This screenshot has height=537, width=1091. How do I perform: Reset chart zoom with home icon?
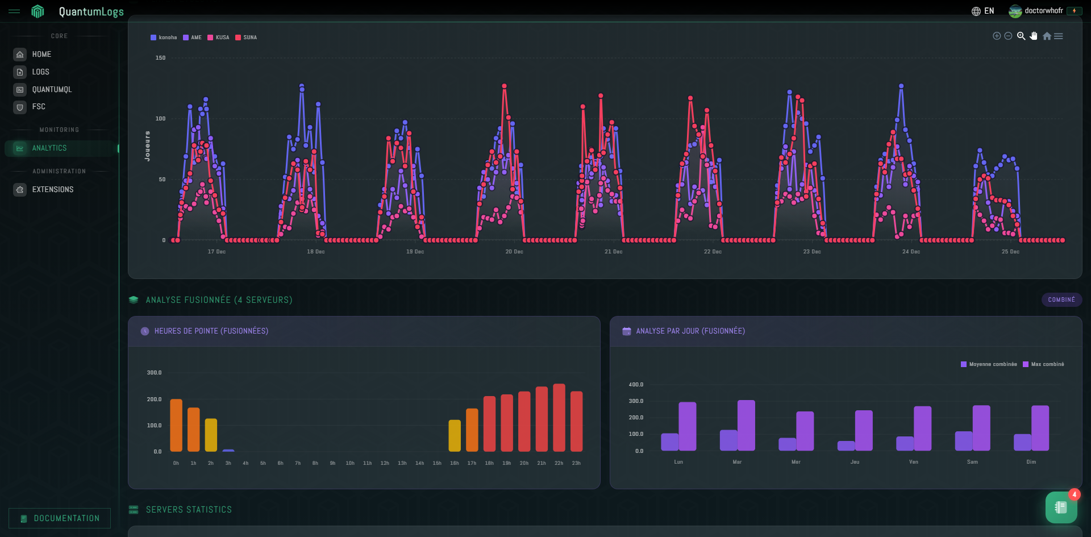tap(1047, 36)
